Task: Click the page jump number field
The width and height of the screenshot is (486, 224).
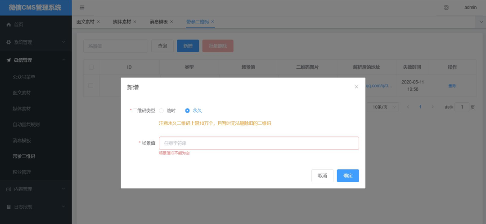Action: (x=463, y=107)
